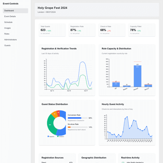Click the John Smith checked in activity icon

coord(123,163)
